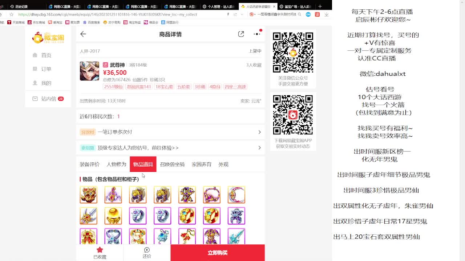Click the seller name 卖家: 云浅°

point(251,101)
